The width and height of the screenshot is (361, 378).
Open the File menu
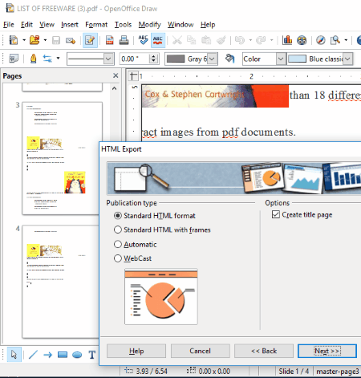[9, 25]
